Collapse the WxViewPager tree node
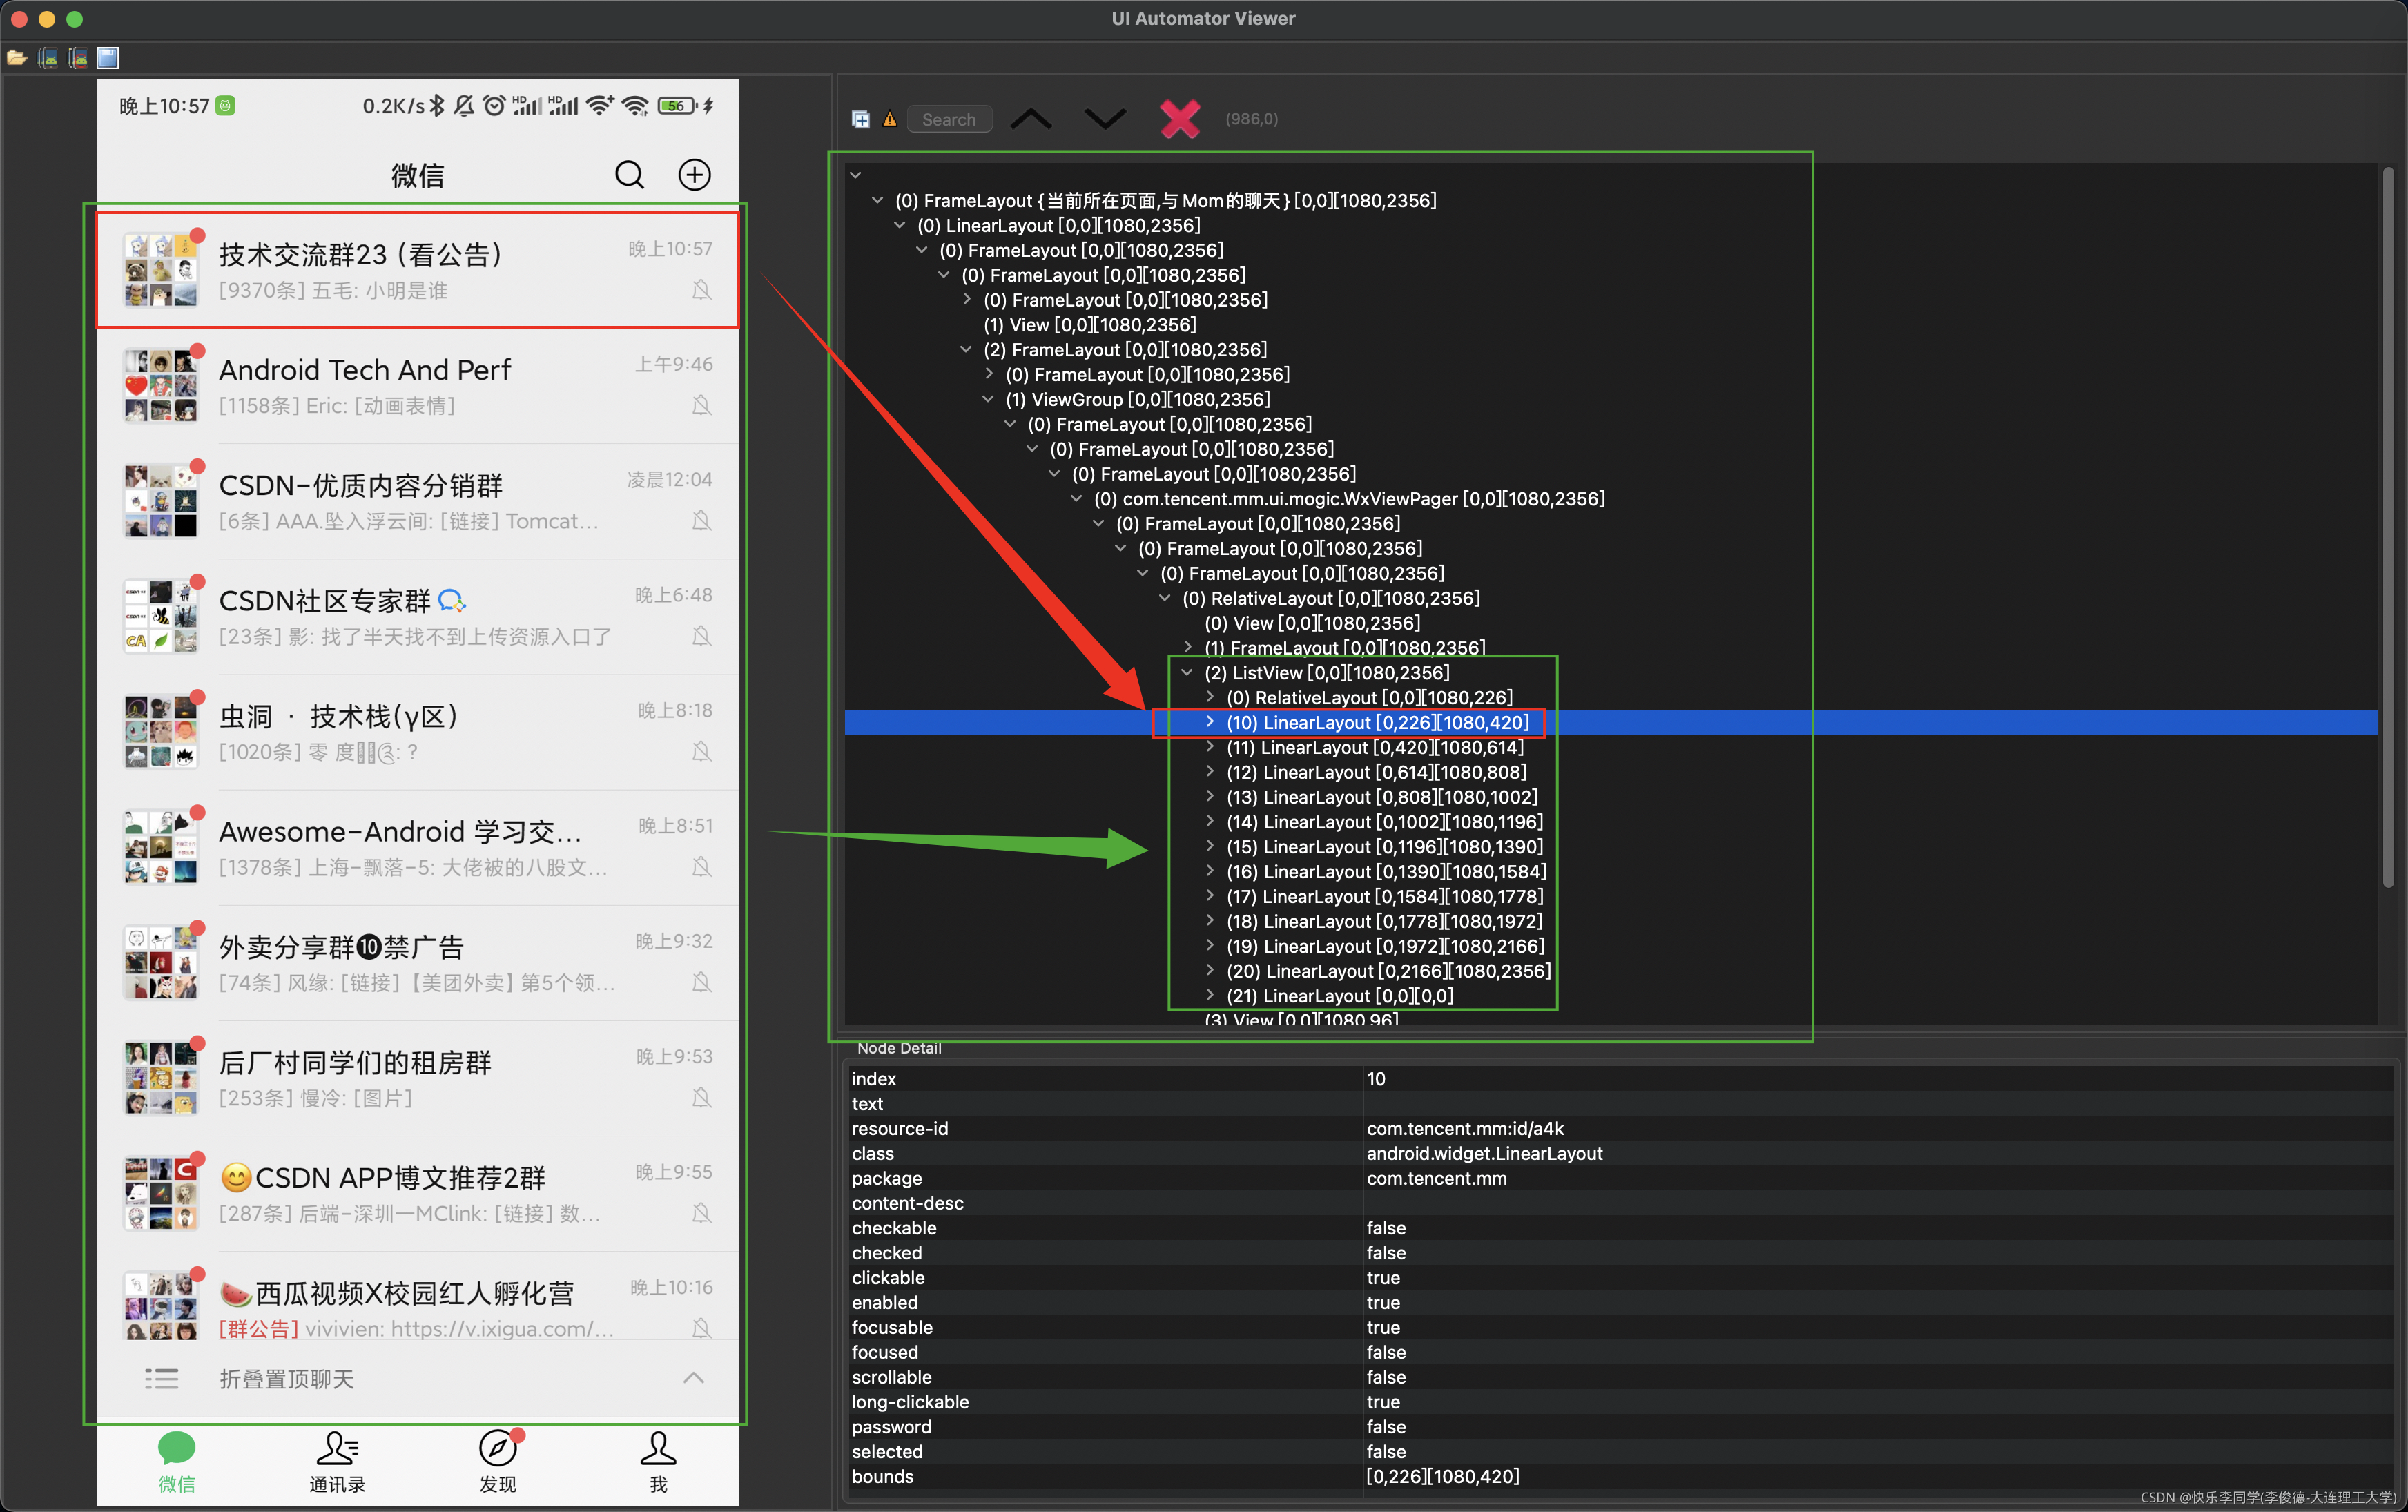The image size is (2408, 1512). (x=1076, y=498)
